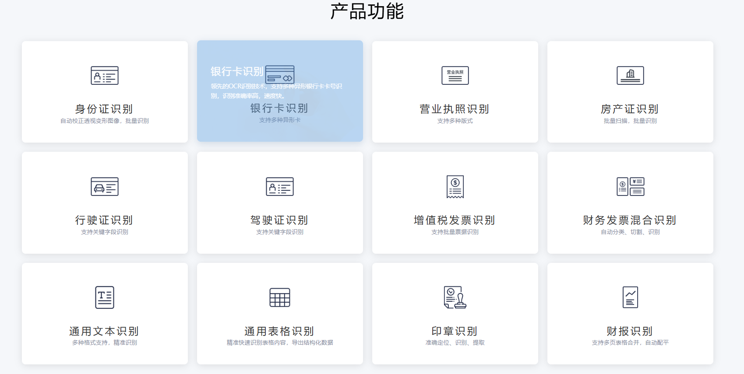Click the 自动分类、切割、识别 description text
This screenshot has width=744, height=374.
pyautogui.click(x=630, y=232)
